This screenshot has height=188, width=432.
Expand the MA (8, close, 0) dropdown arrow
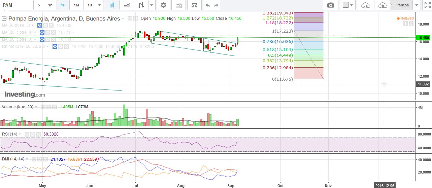click(33, 25)
